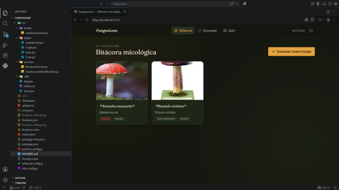
Task: Click the Sign In status bar button
Action: tap(324, 187)
